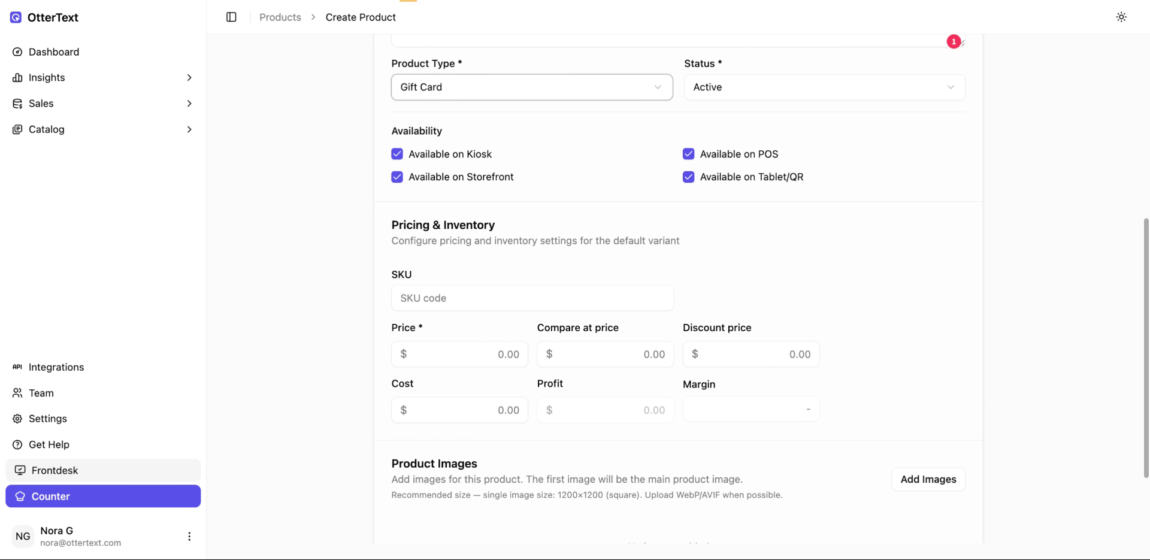The width and height of the screenshot is (1150, 560).
Task: Navigate to Products via breadcrumb
Action: (x=280, y=17)
